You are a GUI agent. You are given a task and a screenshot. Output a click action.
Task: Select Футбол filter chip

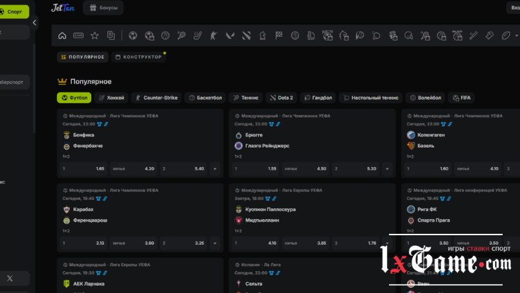[74, 98]
